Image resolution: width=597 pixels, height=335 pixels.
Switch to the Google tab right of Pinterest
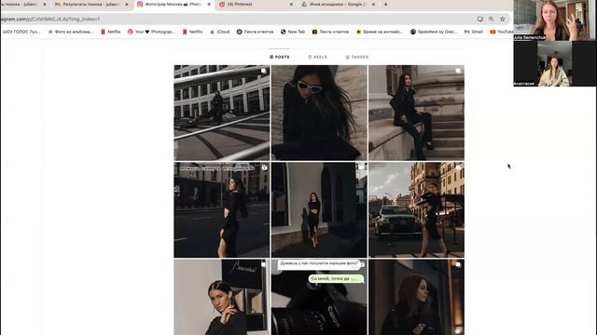[337, 4]
